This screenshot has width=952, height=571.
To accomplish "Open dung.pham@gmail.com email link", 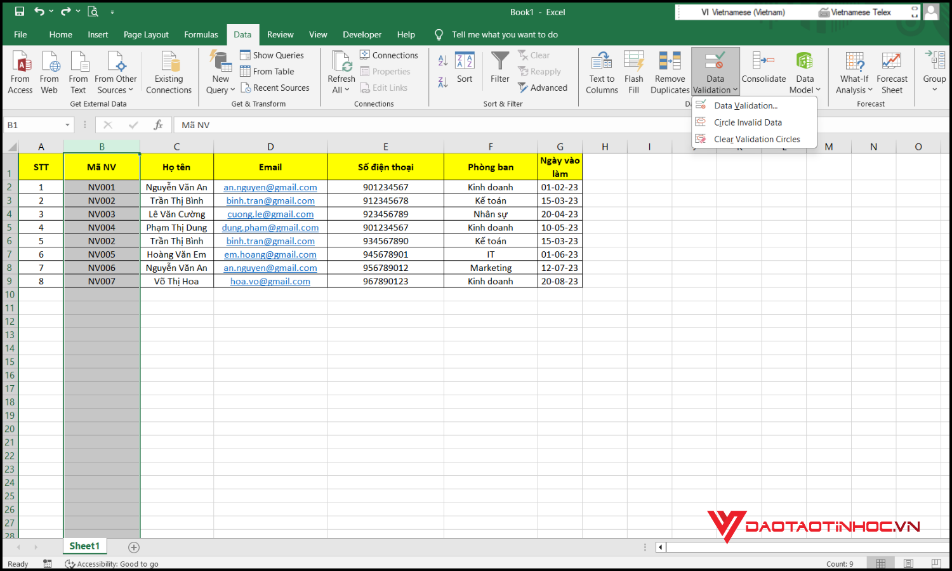I will (270, 228).
